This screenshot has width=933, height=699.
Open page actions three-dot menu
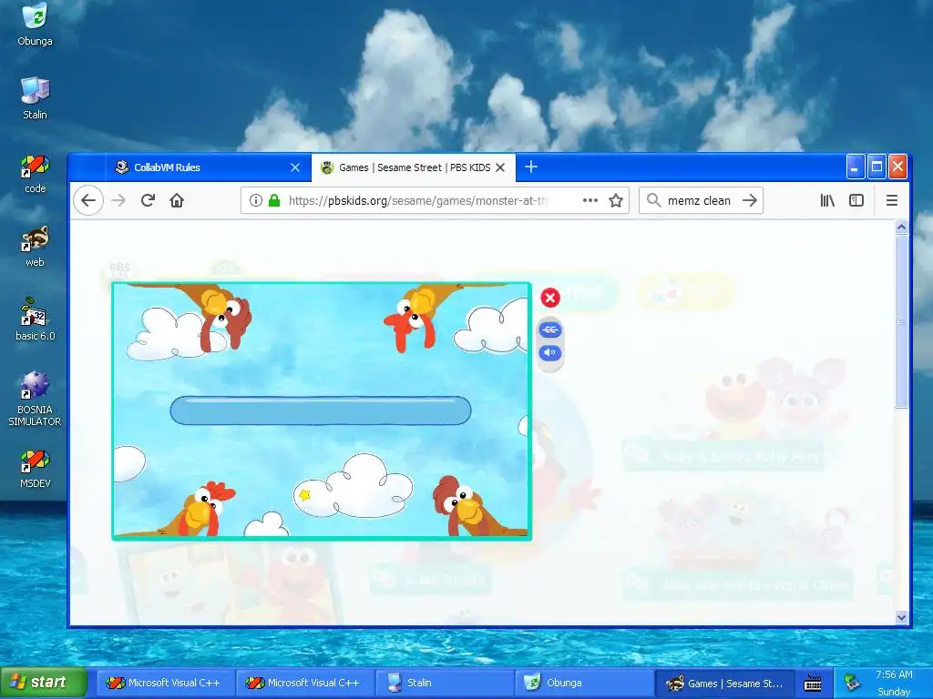click(590, 200)
